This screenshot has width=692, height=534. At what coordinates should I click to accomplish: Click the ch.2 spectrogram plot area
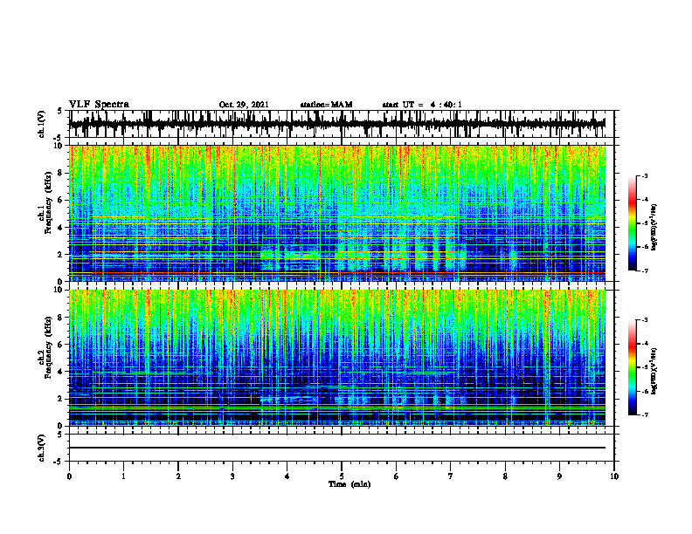(337, 358)
